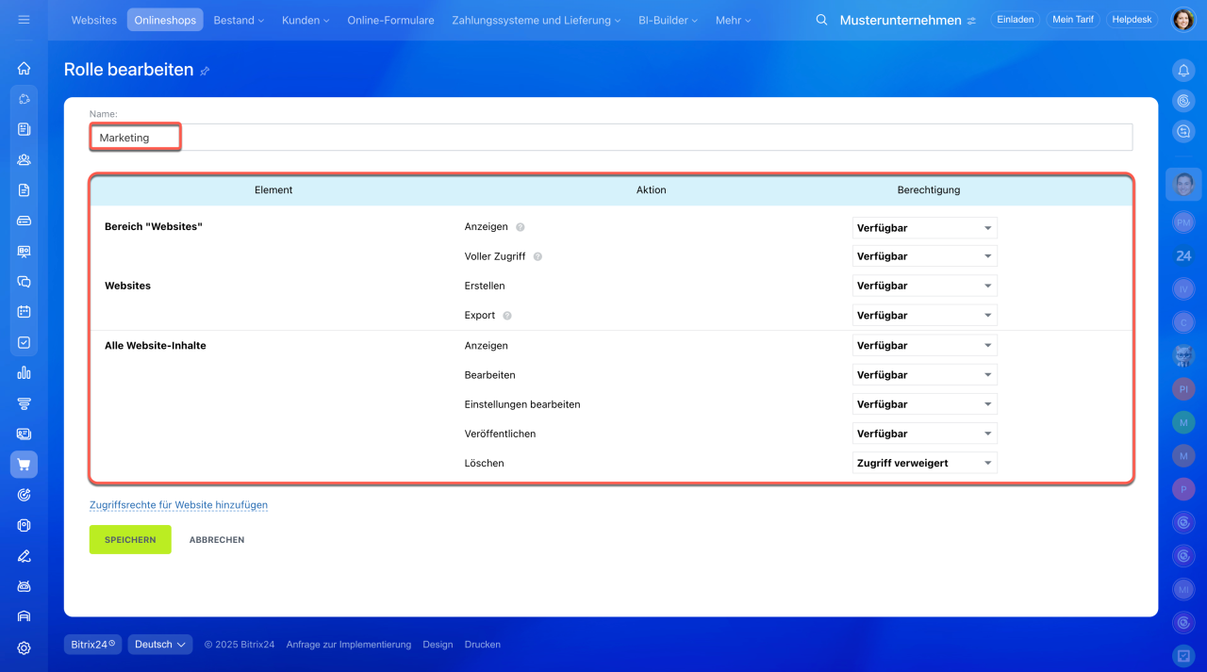
Task: Click help icon next to 'Export'
Action: (507, 316)
